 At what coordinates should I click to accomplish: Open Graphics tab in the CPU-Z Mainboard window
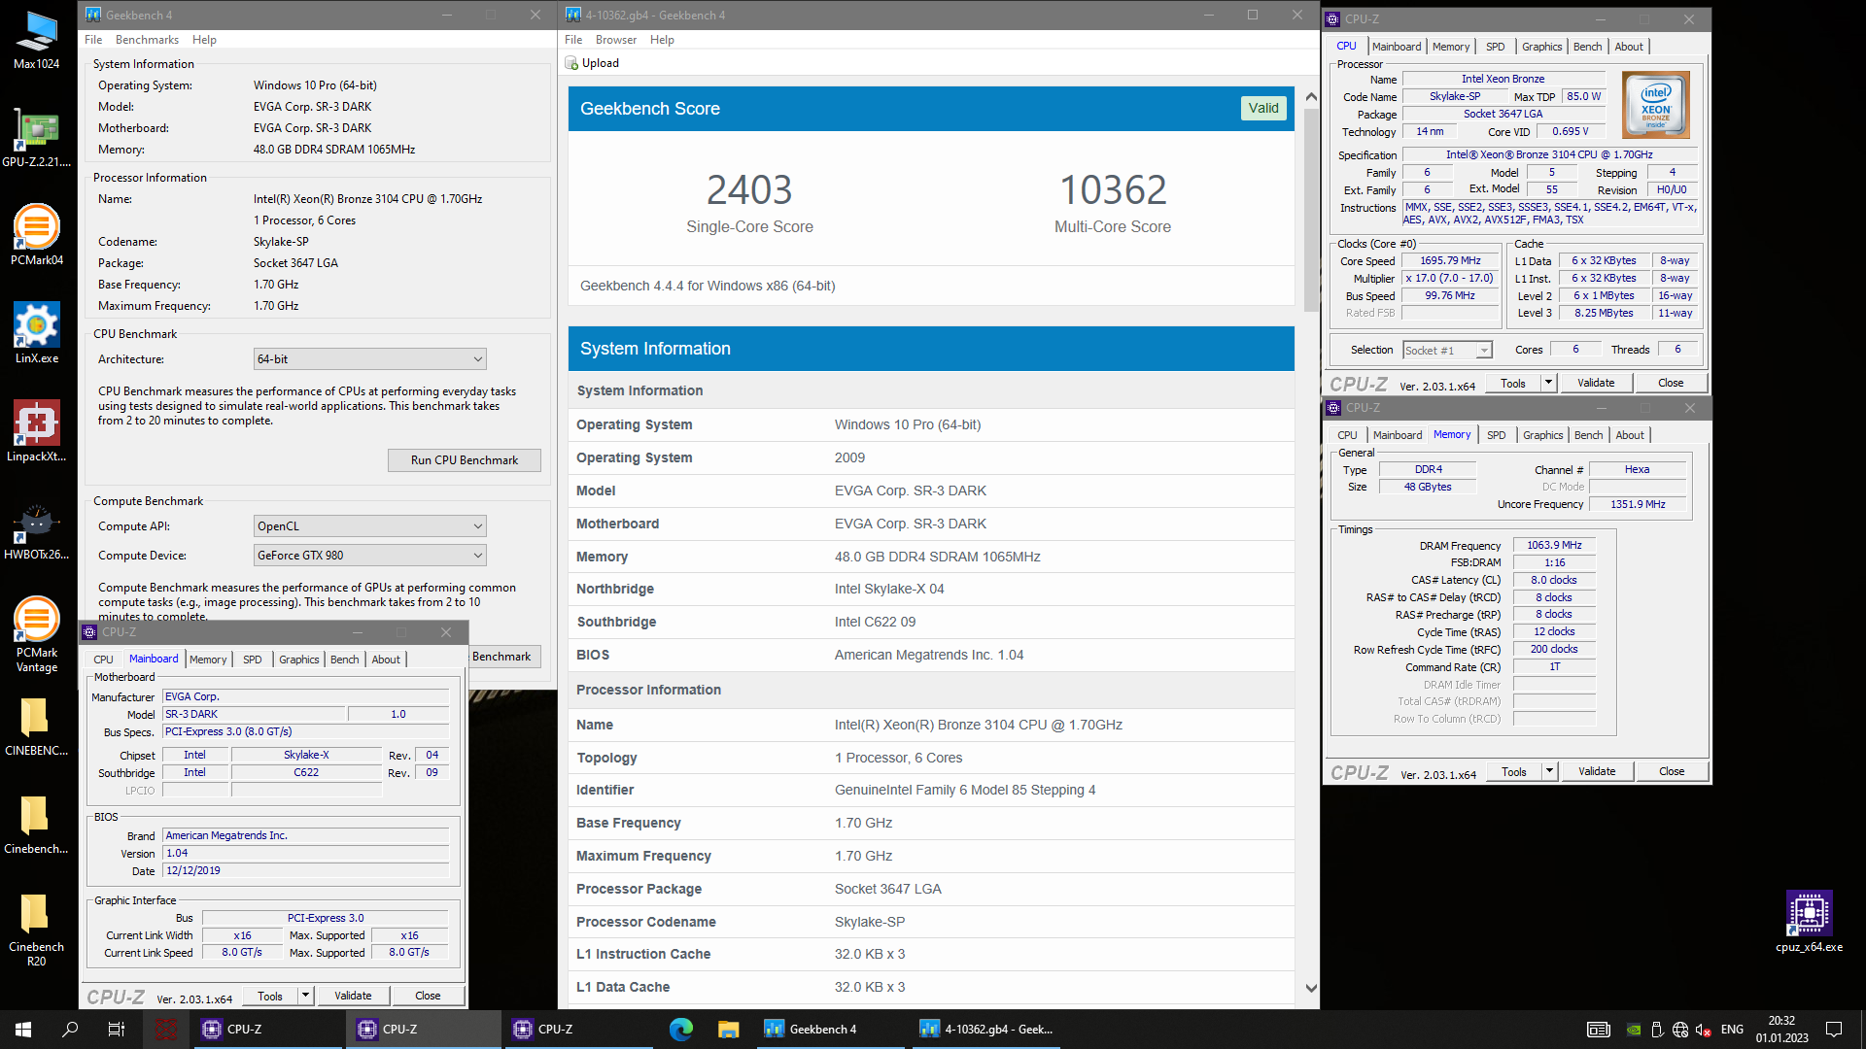point(298,660)
